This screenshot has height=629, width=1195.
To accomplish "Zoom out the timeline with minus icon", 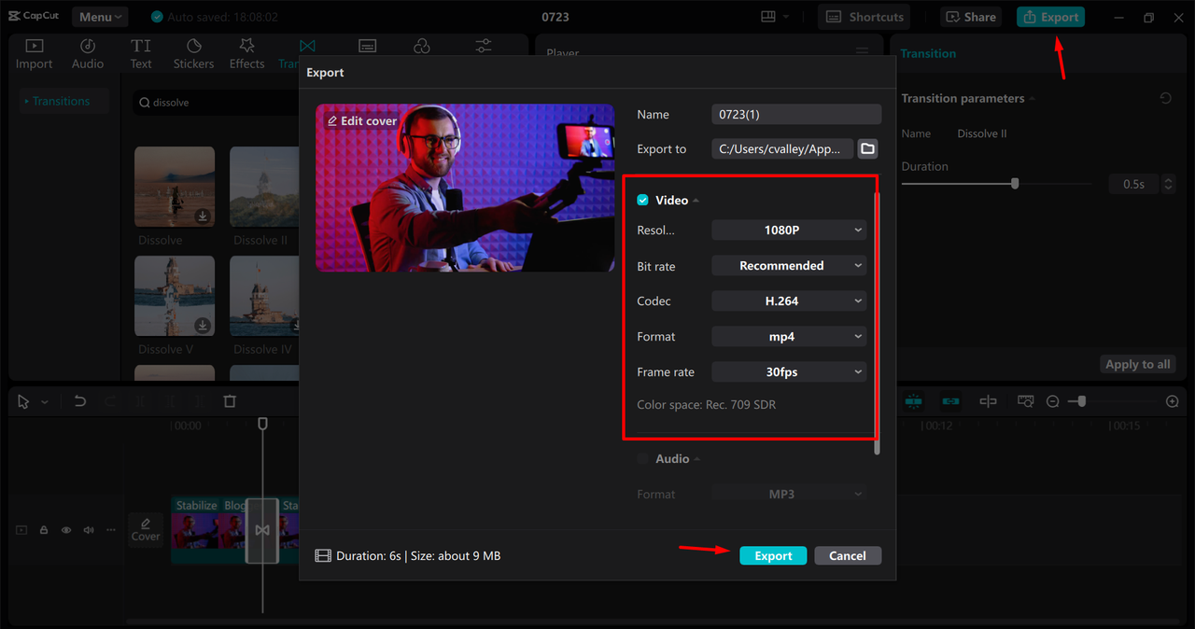I will (1053, 401).
